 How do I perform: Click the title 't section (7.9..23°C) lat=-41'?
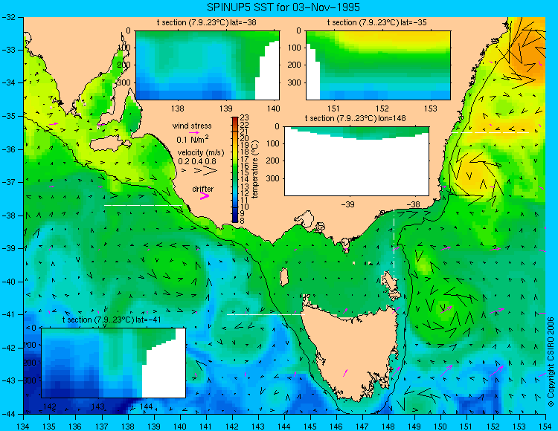[x=112, y=320]
